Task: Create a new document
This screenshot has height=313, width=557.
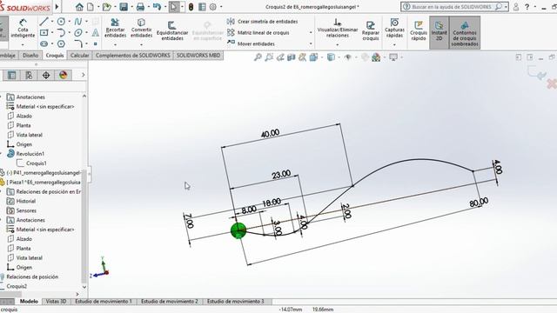Action: pos(91,7)
